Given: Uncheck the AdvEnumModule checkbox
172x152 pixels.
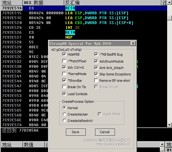Looking at the screenshot, I should pyautogui.click(x=96, y=61).
